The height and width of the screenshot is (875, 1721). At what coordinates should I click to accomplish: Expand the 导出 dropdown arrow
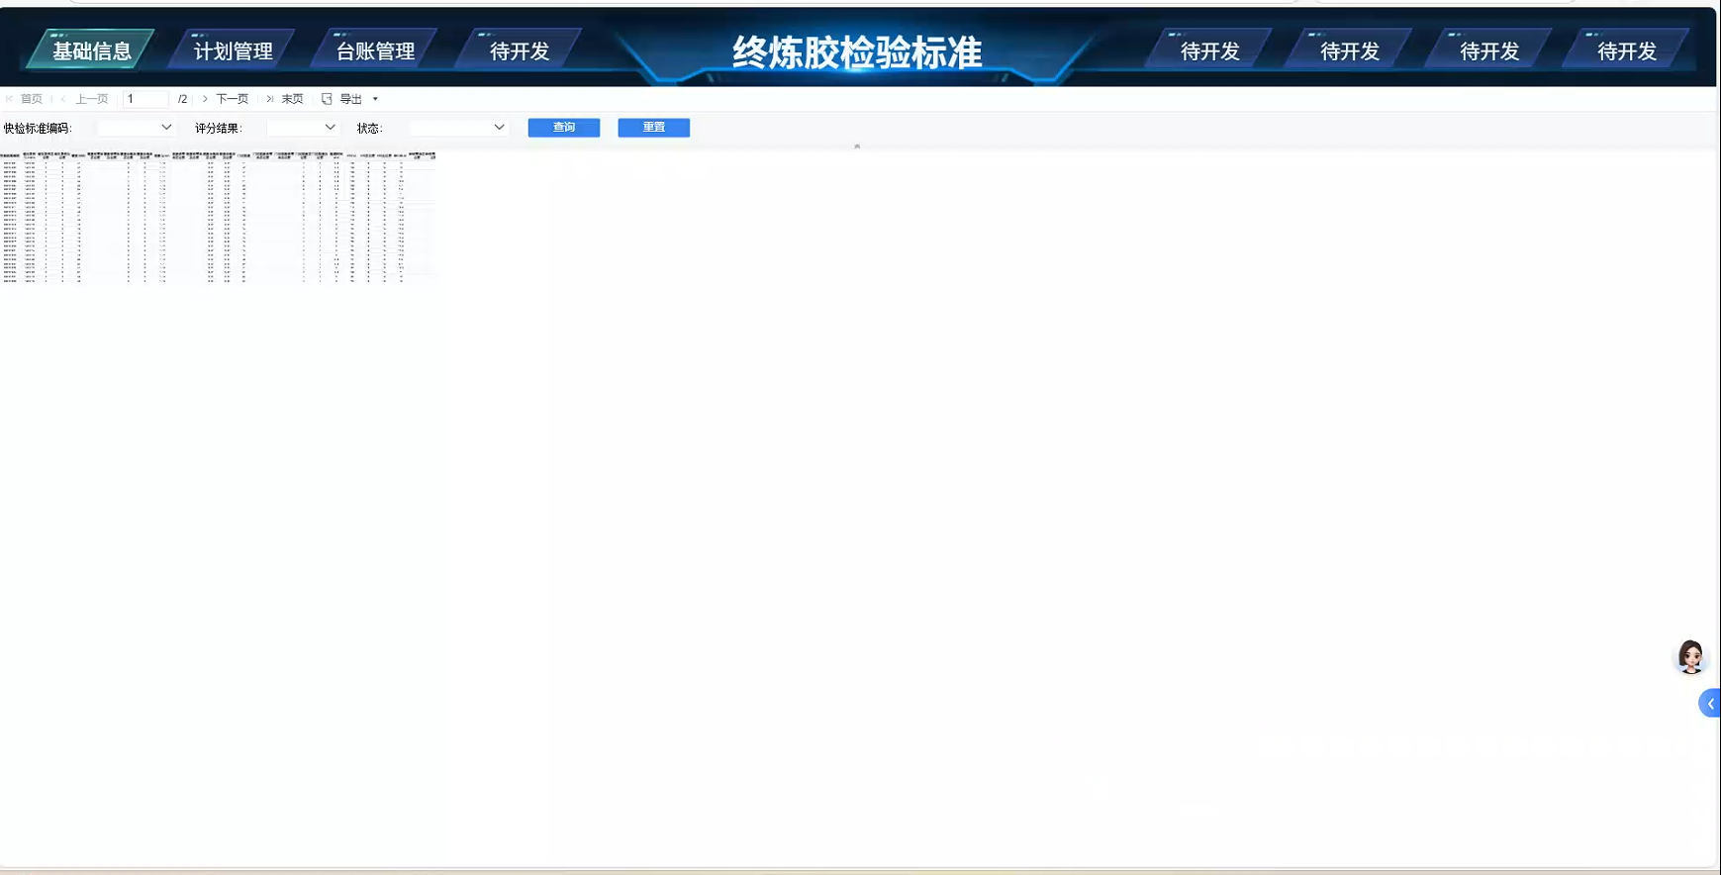pos(375,99)
